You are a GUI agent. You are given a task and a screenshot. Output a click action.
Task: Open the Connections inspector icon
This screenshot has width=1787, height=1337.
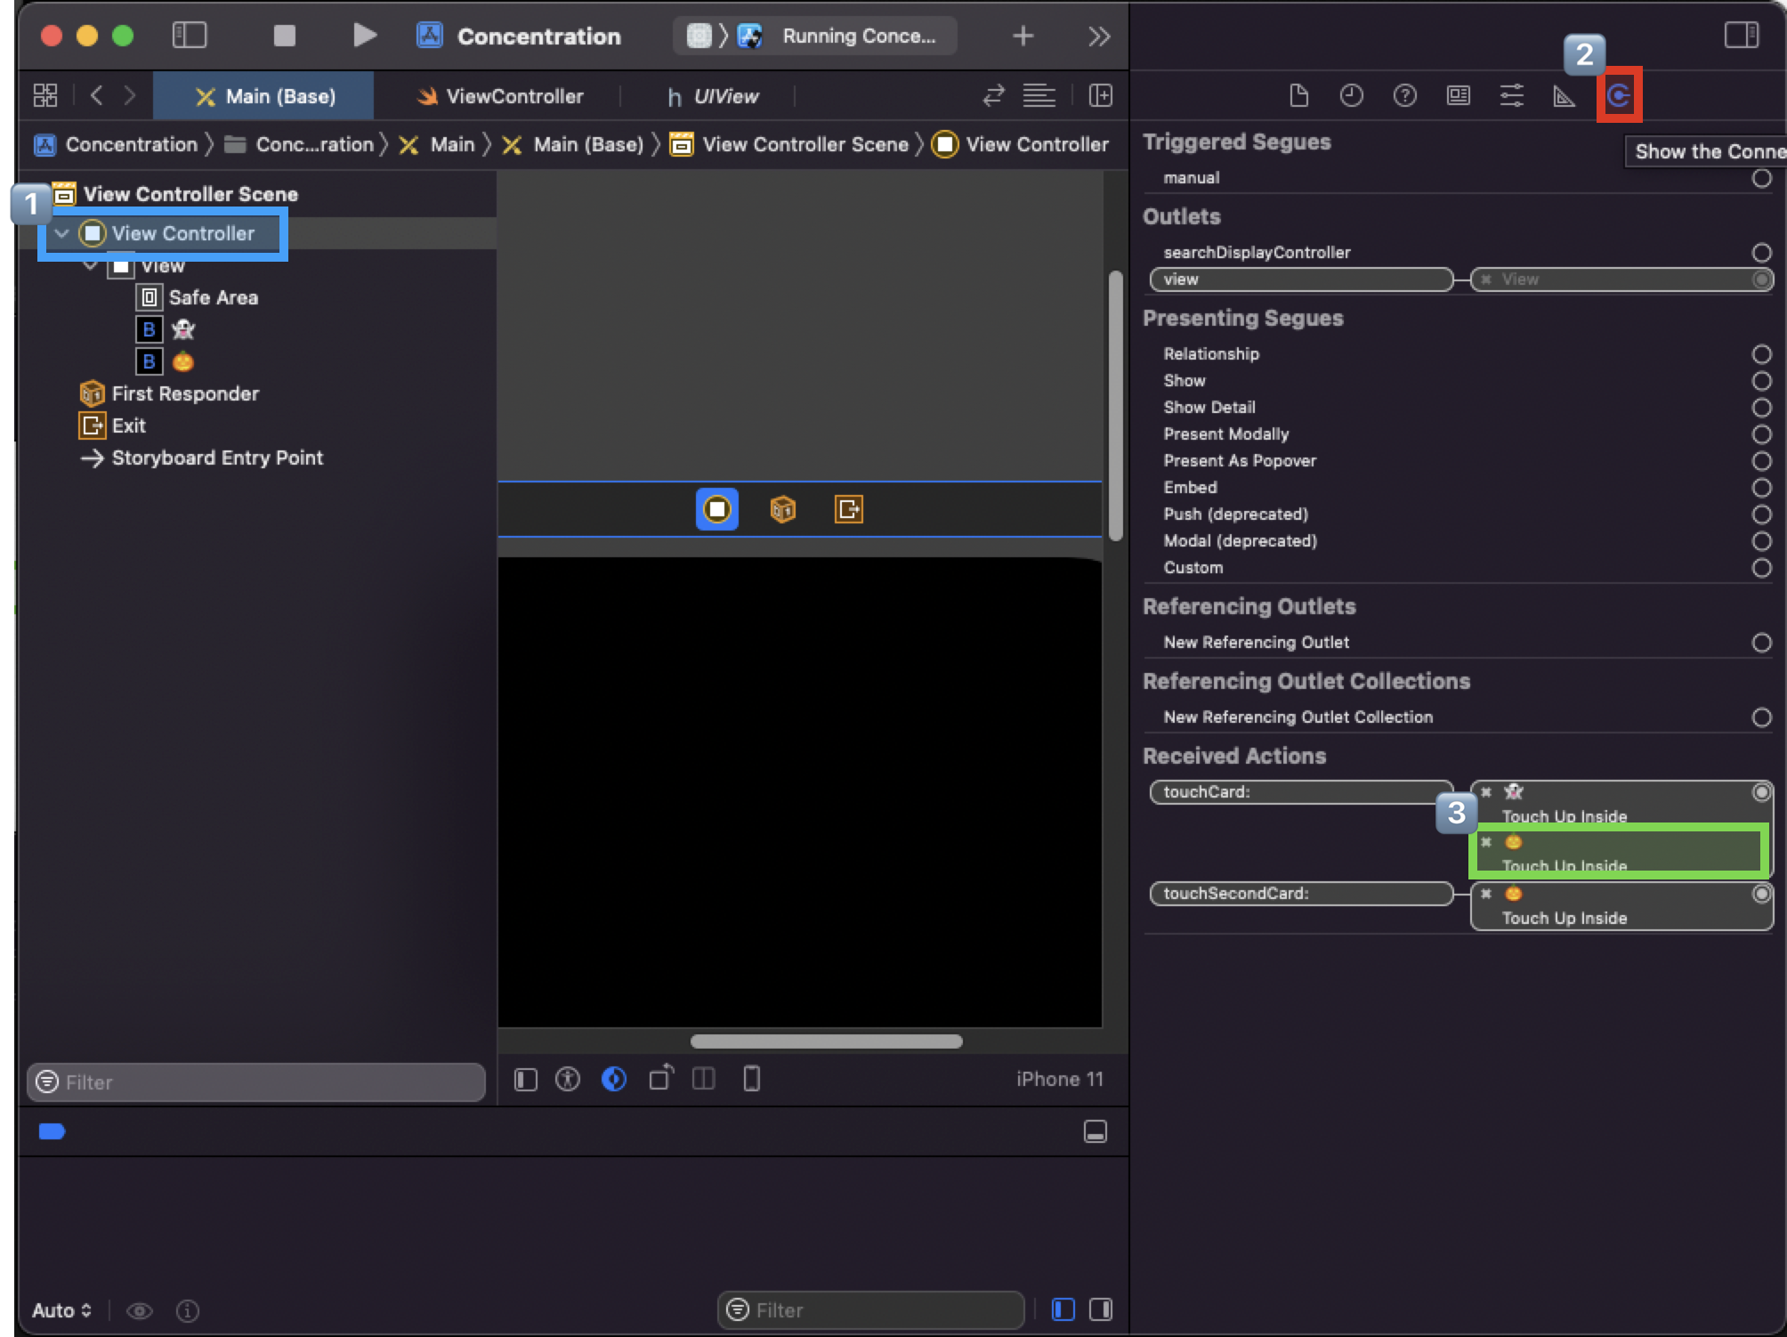1619,95
